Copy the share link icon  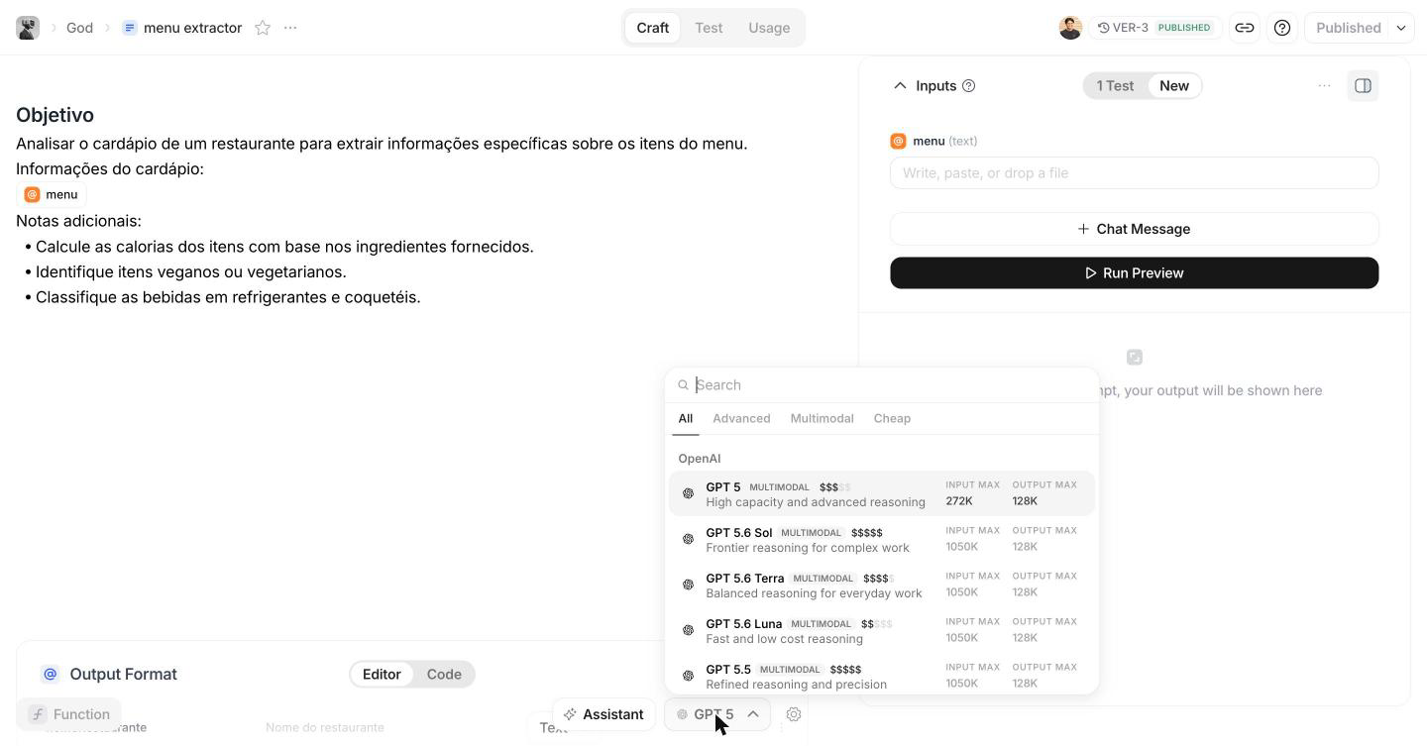point(1245,28)
